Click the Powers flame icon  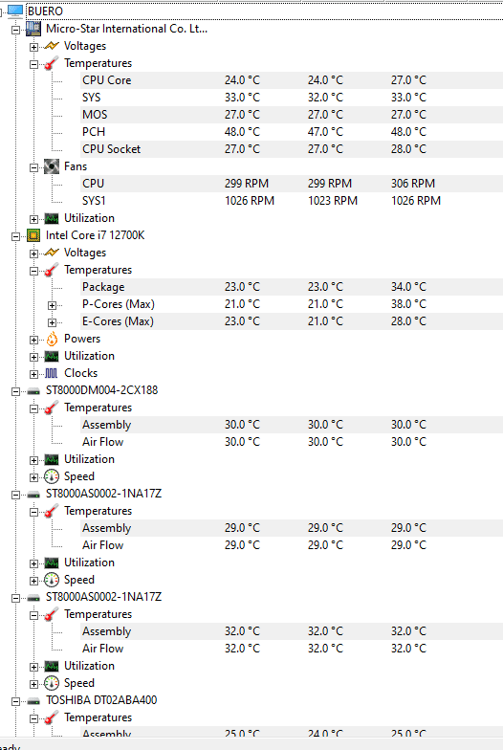pyautogui.click(x=52, y=339)
